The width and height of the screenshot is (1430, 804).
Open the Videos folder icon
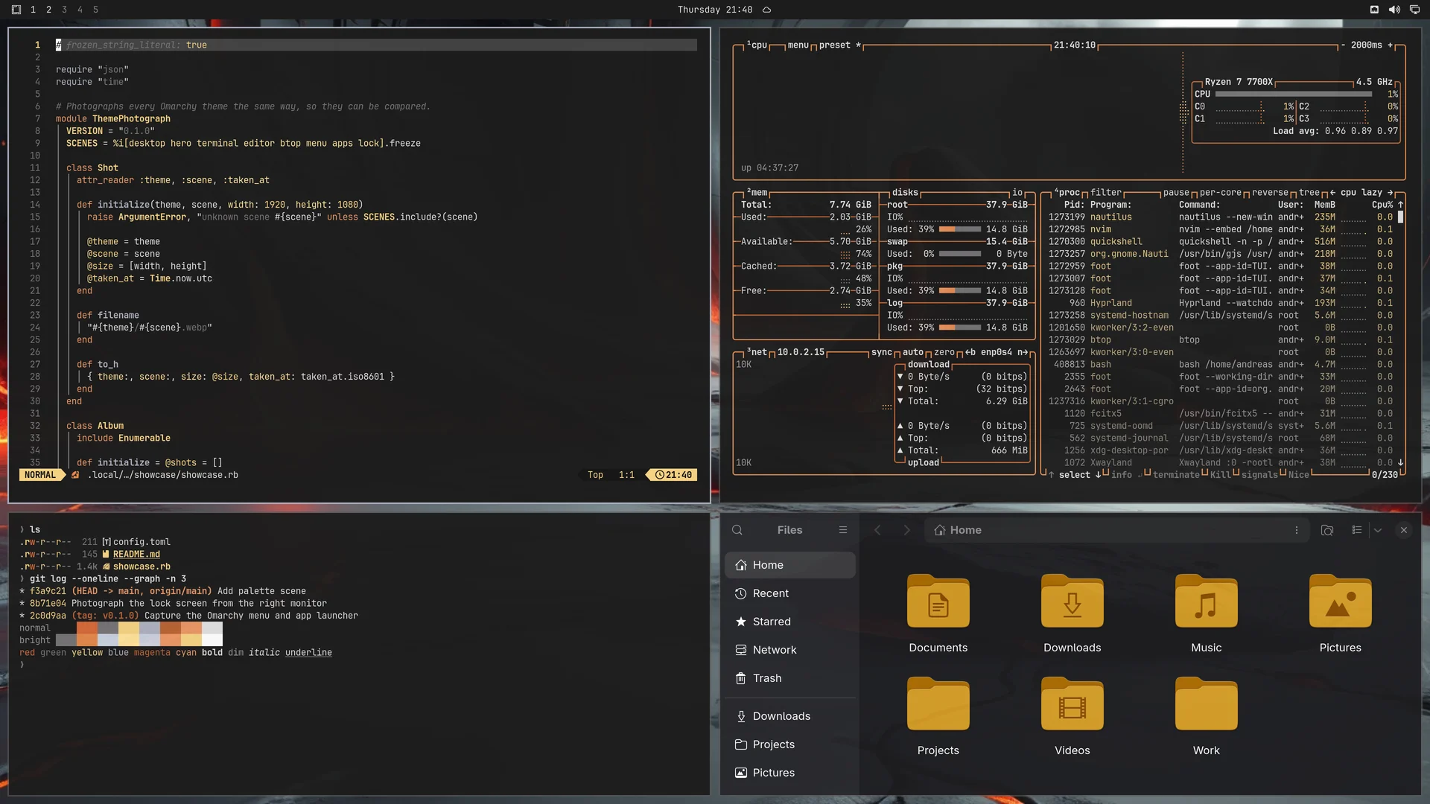[1072, 704]
